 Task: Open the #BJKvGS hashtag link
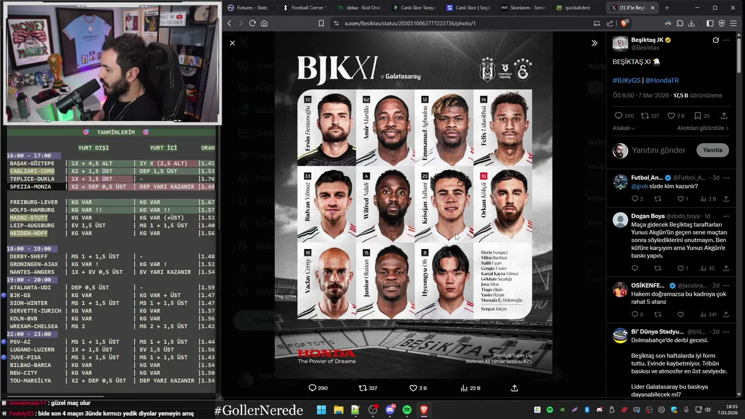point(626,80)
